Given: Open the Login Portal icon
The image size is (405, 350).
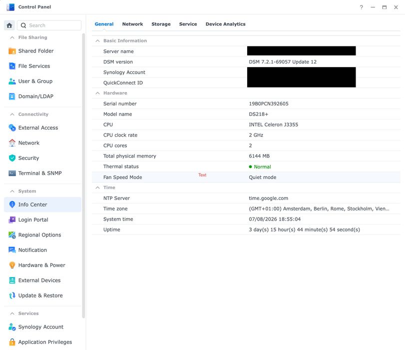Looking at the screenshot, I should [x=12, y=219].
